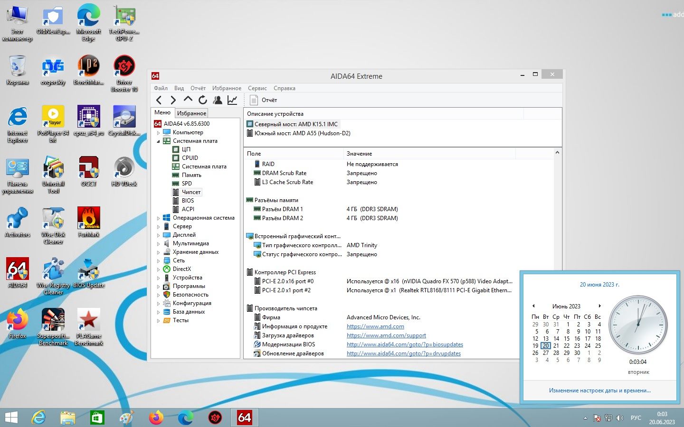
Task: Open FurMark desktop icon
Action: [x=89, y=222]
